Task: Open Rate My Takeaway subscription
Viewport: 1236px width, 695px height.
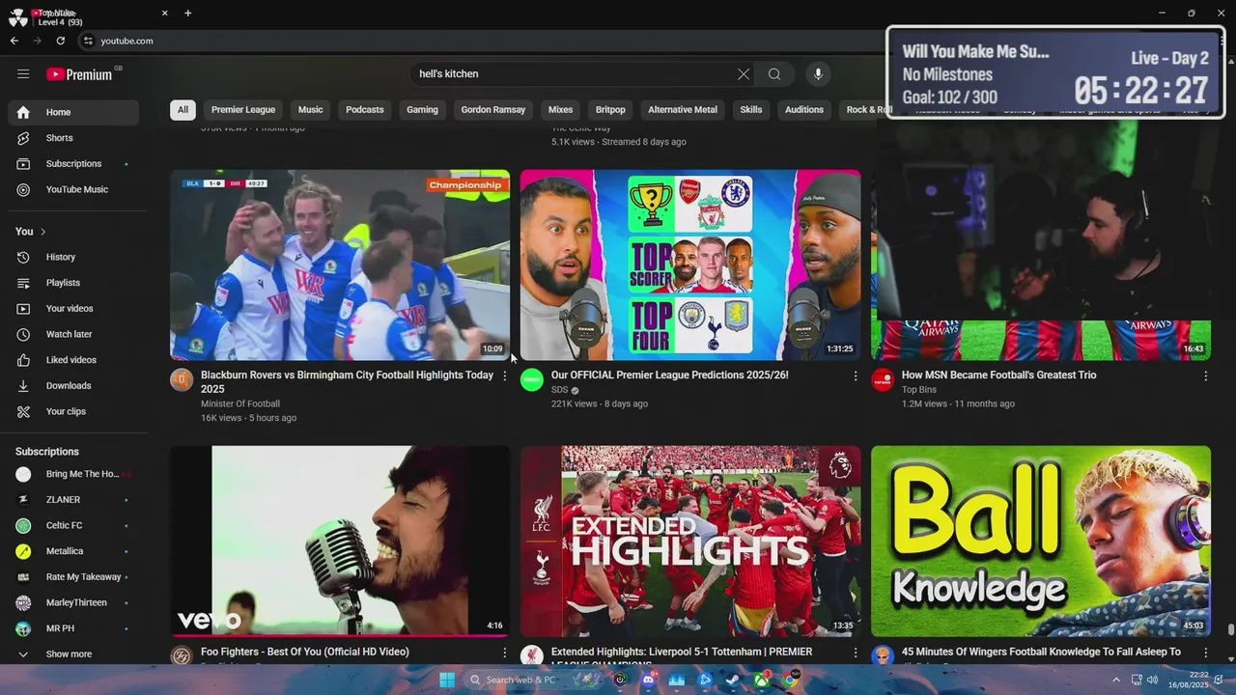Action: (73, 577)
